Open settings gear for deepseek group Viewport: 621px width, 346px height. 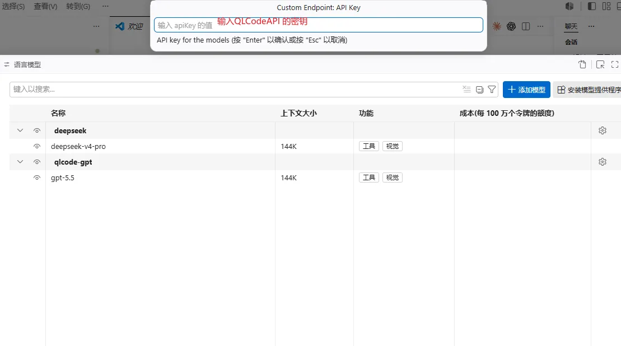point(603,130)
